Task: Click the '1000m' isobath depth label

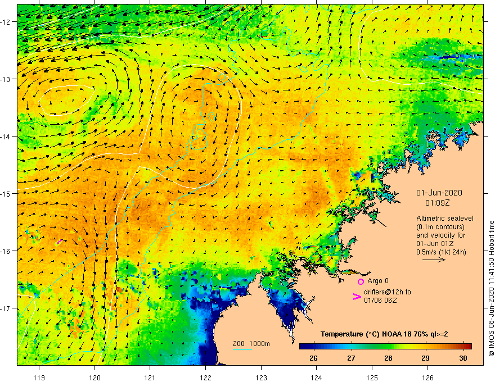Action: (x=259, y=344)
